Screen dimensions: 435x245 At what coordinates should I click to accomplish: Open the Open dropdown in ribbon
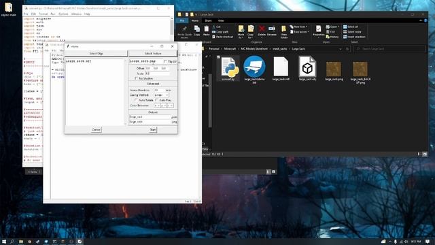coord(332,27)
